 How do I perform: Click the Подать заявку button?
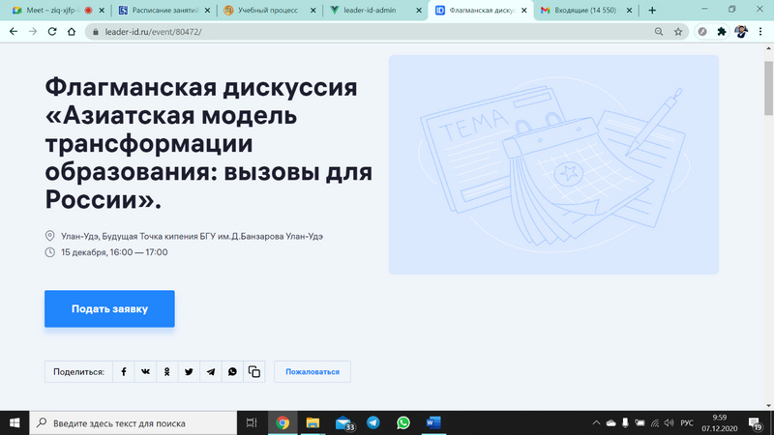(x=109, y=308)
